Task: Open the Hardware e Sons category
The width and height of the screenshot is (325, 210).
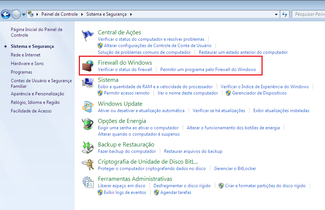Action: 27,64
